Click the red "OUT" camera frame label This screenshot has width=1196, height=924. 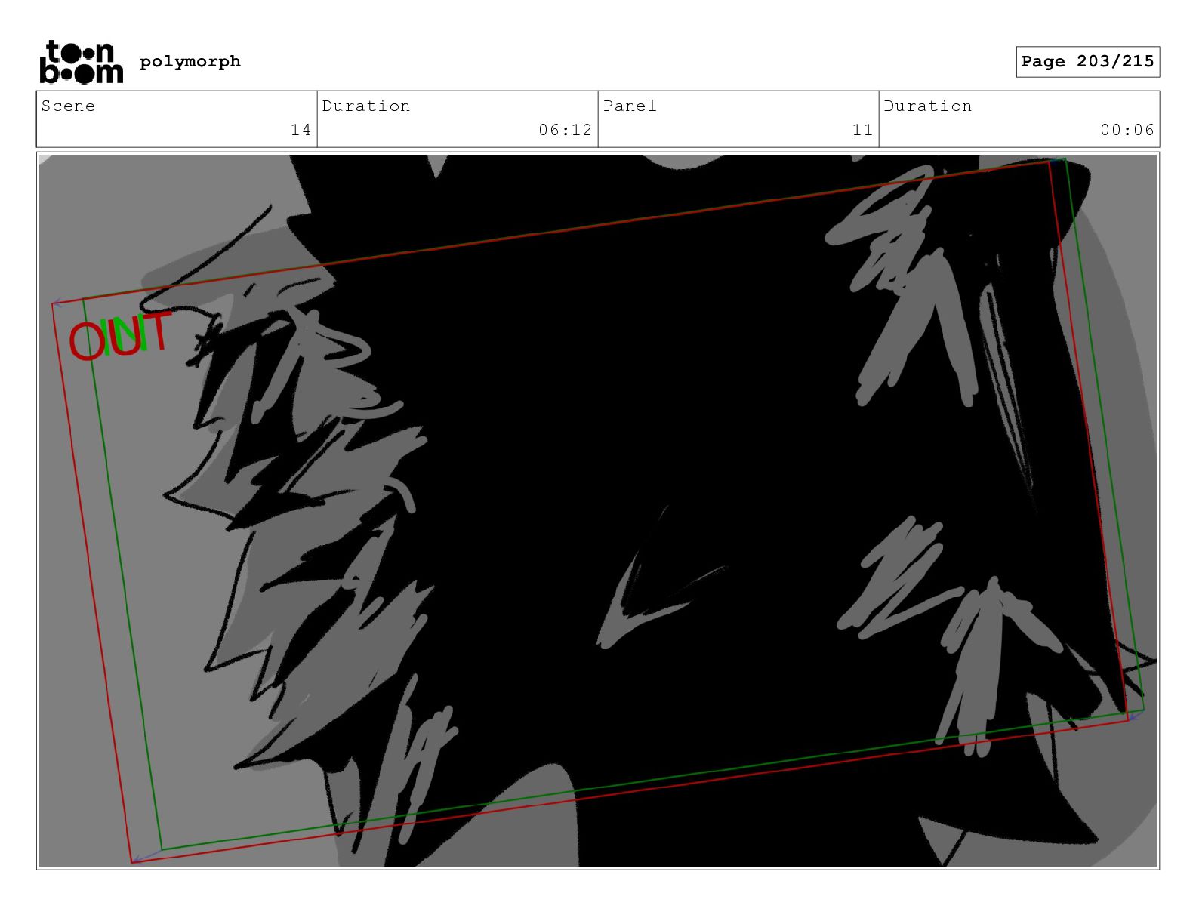tap(120, 336)
